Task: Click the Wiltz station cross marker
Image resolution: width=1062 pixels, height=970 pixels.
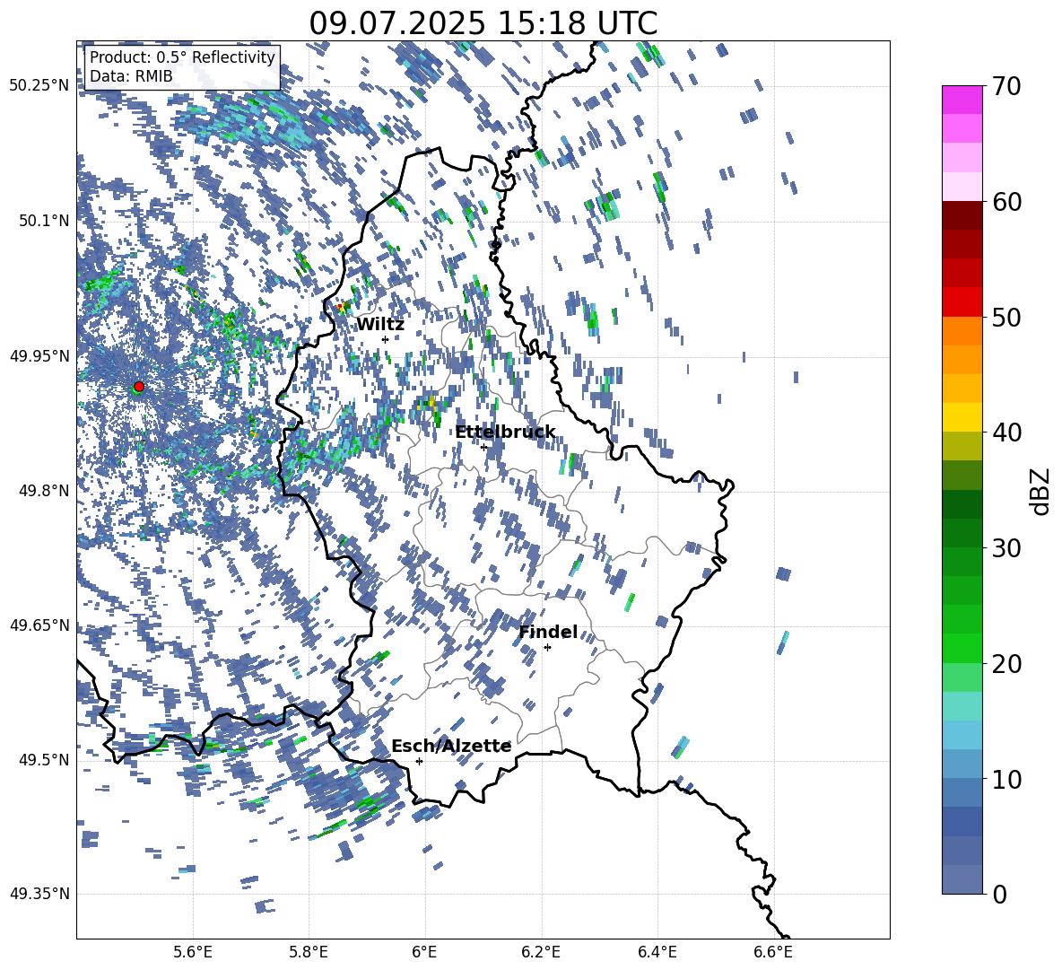Action: click(x=386, y=339)
